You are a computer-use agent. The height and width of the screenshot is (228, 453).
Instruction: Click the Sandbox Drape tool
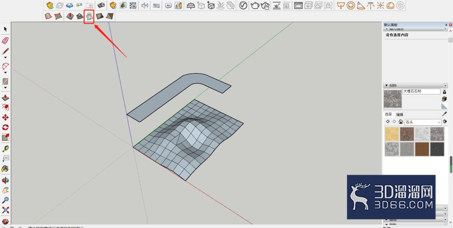click(90, 16)
